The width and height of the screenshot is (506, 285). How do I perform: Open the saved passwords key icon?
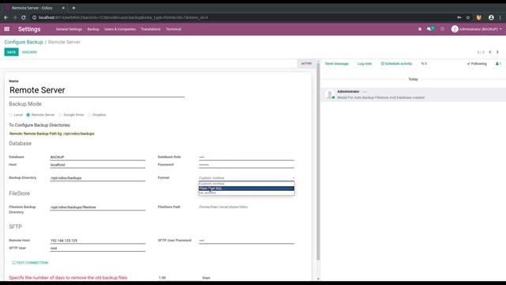point(459,17)
